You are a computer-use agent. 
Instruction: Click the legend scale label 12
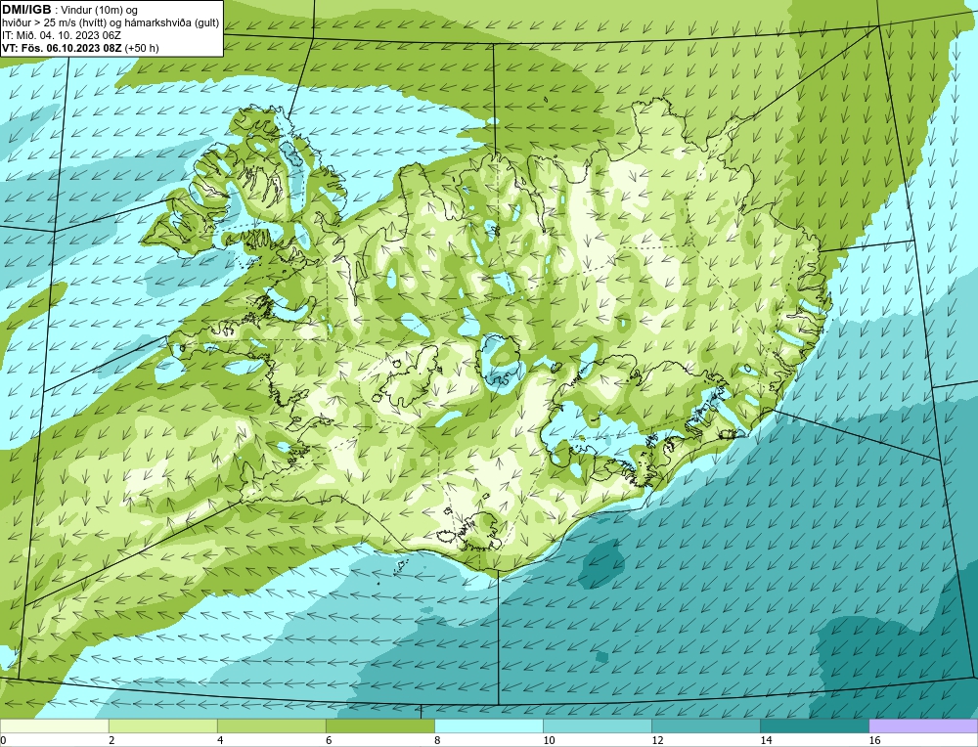pyautogui.click(x=657, y=740)
